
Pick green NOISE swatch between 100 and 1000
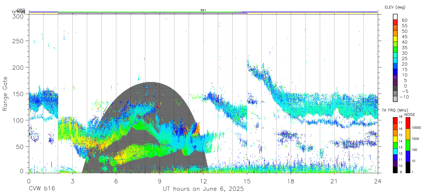click(408, 145)
